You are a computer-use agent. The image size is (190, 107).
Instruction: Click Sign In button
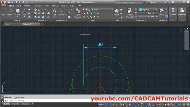point(151,2)
